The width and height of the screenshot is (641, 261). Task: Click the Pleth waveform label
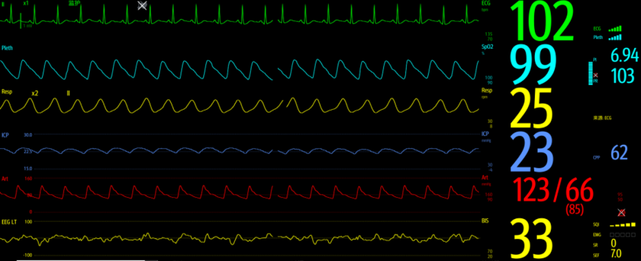tap(7, 48)
